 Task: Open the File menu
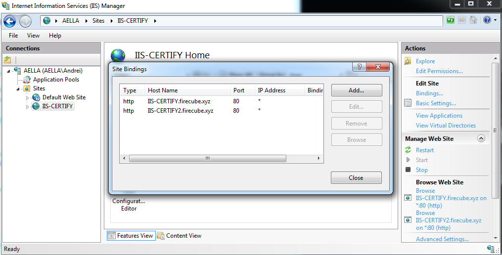pyautogui.click(x=13, y=36)
